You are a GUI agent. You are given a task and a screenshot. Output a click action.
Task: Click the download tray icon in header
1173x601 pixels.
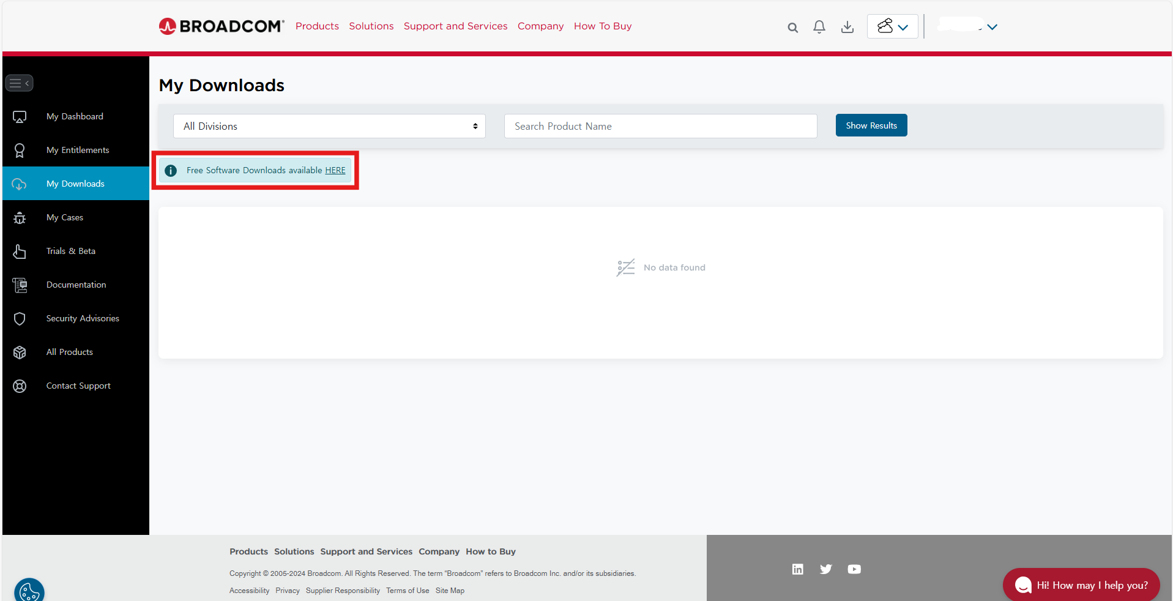[x=847, y=27]
